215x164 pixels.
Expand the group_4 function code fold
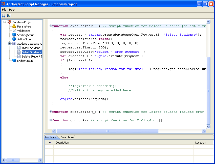(51, 120)
